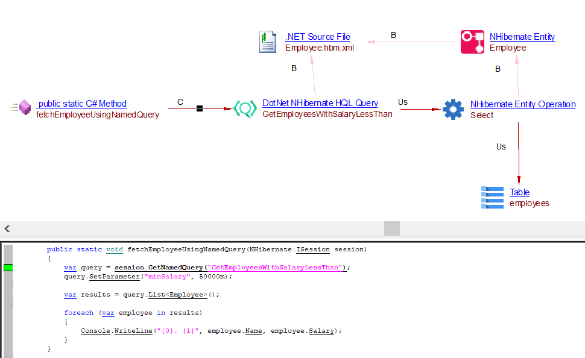Click the green line marker in code gutter

tap(8, 268)
